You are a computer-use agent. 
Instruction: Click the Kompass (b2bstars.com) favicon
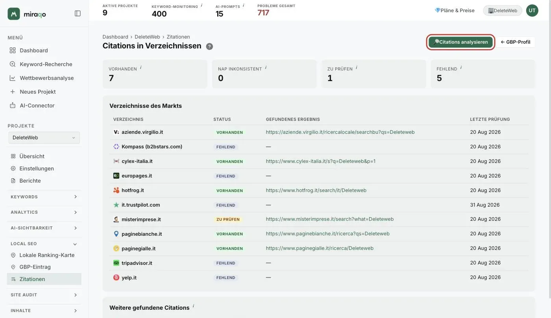pos(116,147)
